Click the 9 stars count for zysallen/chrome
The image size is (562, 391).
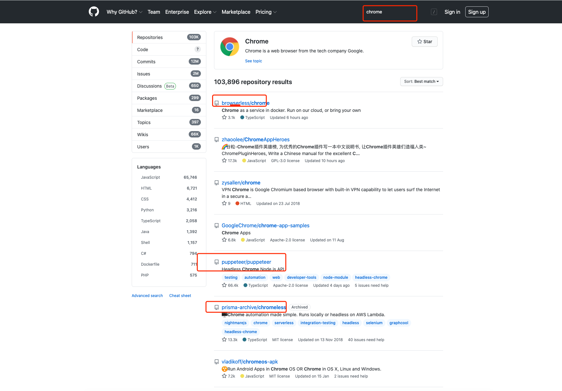[226, 204]
